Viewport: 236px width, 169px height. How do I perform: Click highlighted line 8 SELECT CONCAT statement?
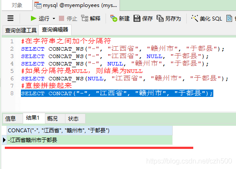click(117, 93)
